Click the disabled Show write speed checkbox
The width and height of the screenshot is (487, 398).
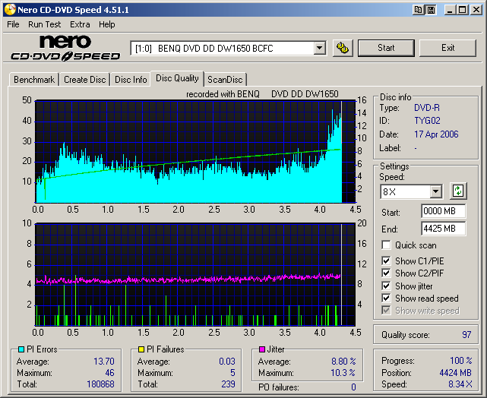pos(386,311)
